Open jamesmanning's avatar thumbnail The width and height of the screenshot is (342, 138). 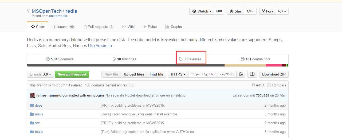click(33, 95)
